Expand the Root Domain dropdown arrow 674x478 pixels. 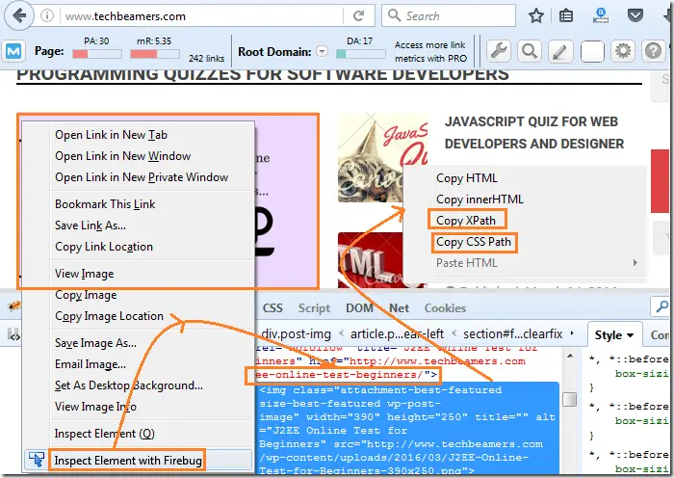[323, 52]
